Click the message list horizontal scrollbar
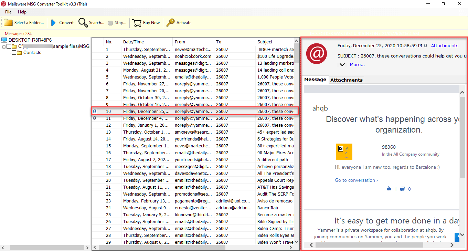Image resolution: width=468 pixels, height=251 pixels. point(162,248)
